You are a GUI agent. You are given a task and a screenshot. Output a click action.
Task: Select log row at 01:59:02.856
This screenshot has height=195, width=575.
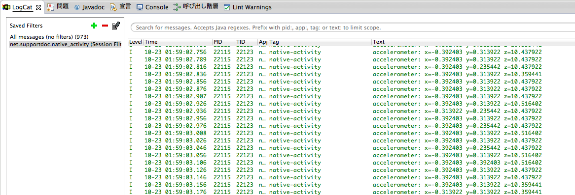coord(352,82)
